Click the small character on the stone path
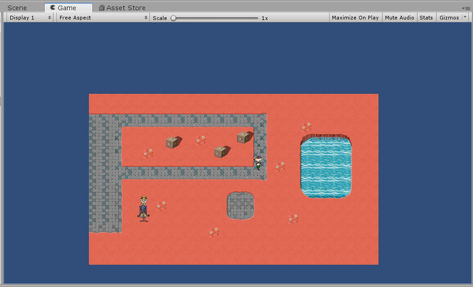The image size is (473, 287). tap(258, 162)
